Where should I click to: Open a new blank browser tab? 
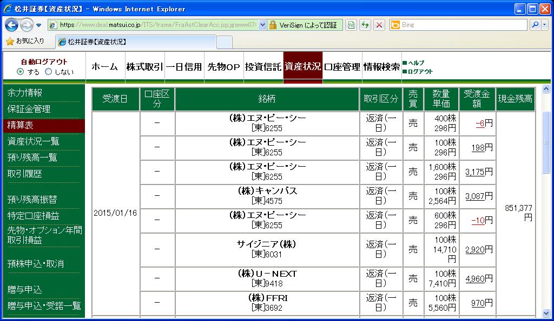pos(225,42)
